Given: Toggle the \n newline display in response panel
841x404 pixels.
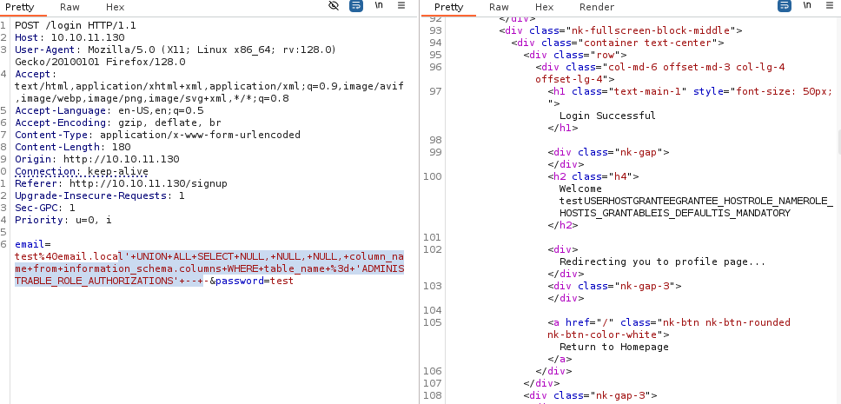Looking at the screenshot, I should point(806,6).
